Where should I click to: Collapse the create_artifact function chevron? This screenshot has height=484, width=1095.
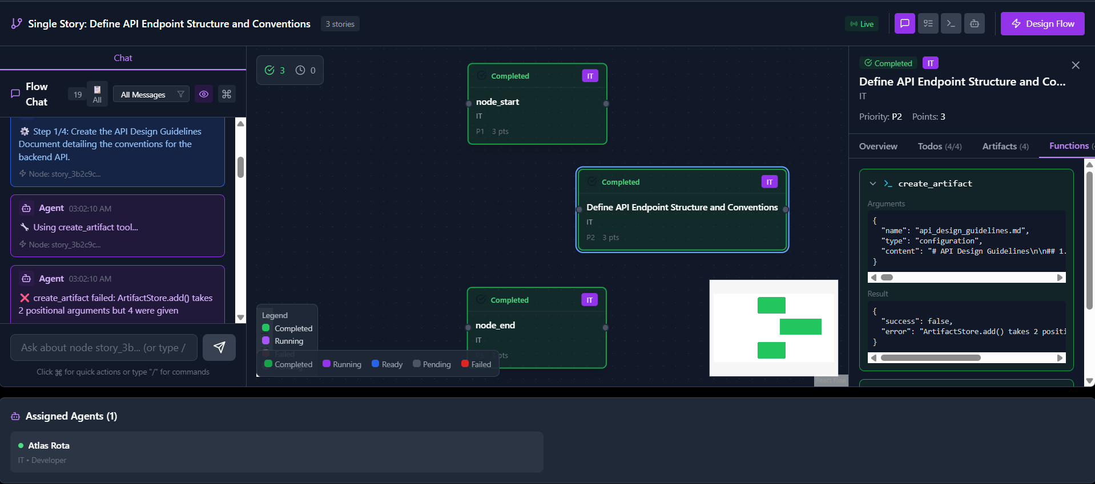pyautogui.click(x=873, y=184)
